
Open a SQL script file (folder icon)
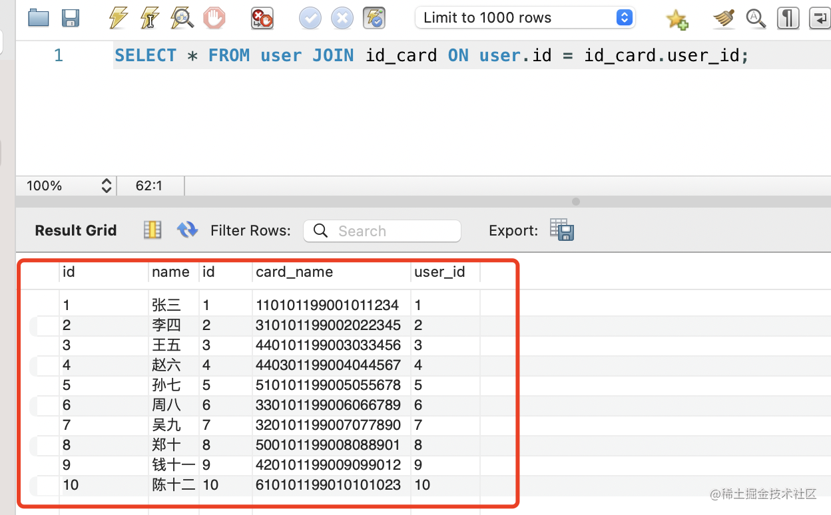(x=39, y=18)
